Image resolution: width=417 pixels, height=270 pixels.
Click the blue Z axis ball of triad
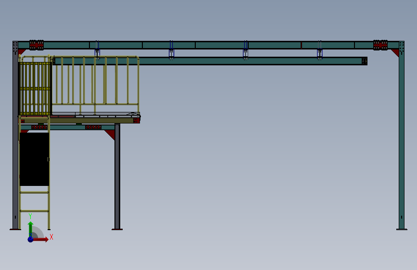coord(31,239)
